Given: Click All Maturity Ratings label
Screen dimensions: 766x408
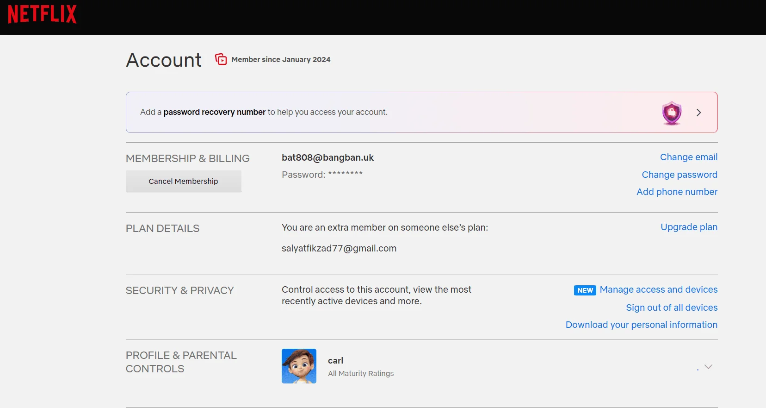Looking at the screenshot, I should [x=361, y=373].
